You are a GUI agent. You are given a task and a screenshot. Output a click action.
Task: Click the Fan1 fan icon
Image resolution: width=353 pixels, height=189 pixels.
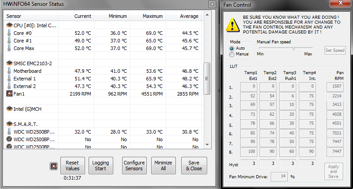pos(9,93)
